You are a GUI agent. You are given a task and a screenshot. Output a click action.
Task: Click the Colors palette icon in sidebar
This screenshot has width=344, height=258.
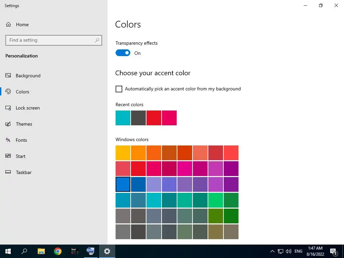click(x=8, y=91)
